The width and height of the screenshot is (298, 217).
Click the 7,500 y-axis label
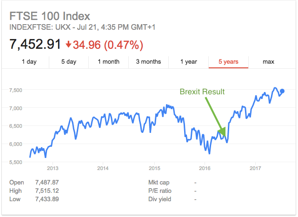tap(16, 90)
